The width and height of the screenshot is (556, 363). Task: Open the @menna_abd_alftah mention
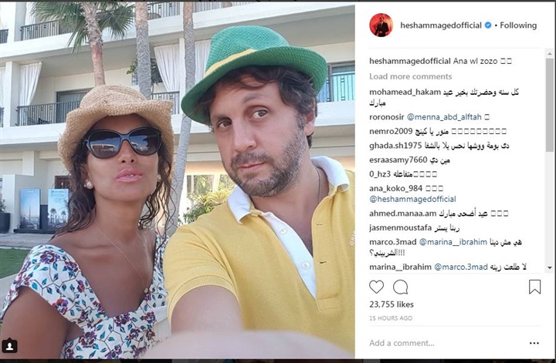[x=444, y=117]
